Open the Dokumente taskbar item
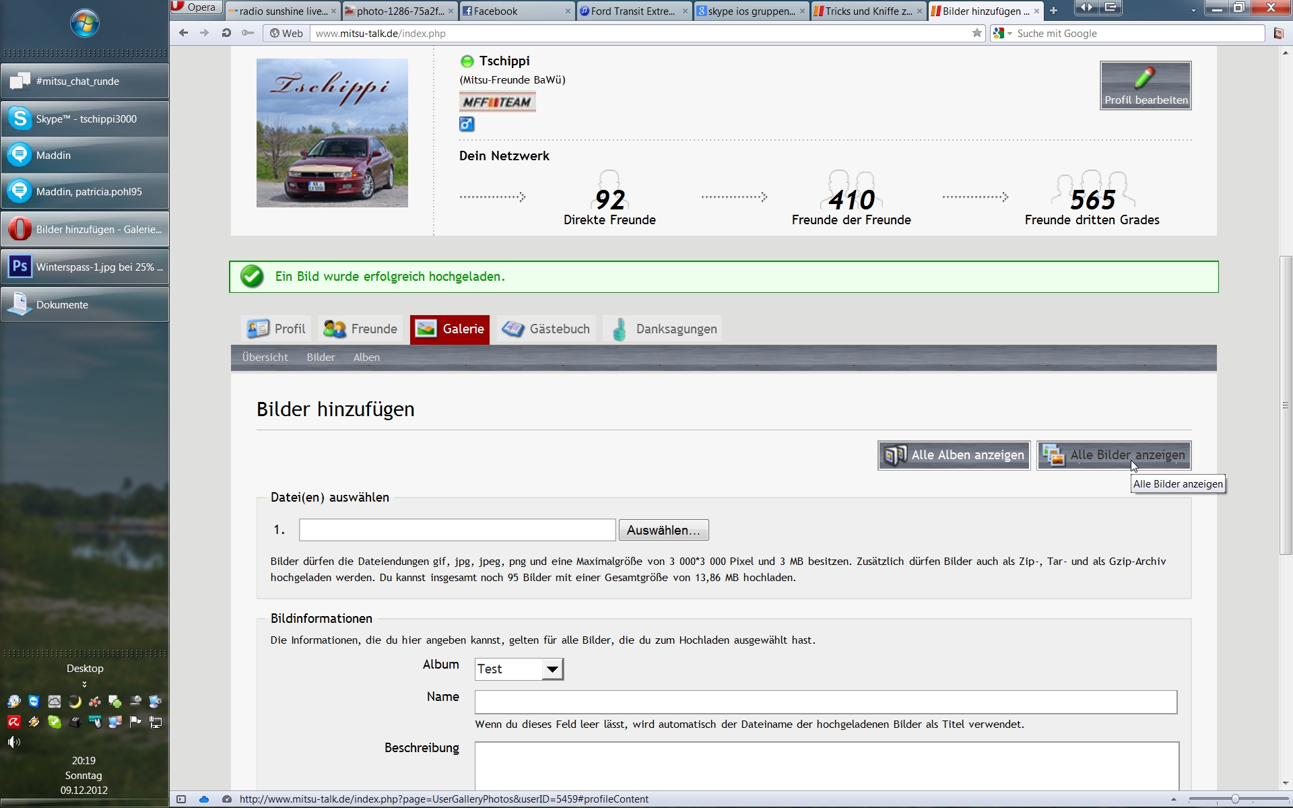Viewport: 1293px width, 808px height. (85, 305)
